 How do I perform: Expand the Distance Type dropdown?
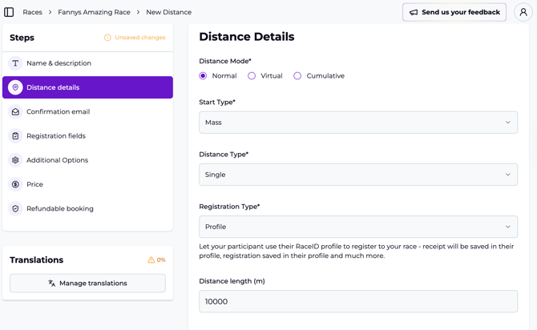click(357, 175)
